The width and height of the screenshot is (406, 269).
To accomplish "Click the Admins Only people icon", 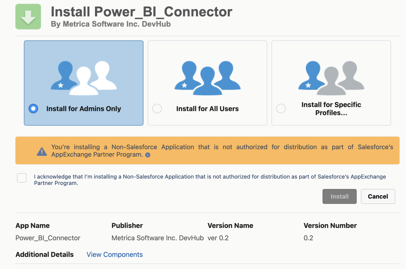I will click(x=83, y=78).
